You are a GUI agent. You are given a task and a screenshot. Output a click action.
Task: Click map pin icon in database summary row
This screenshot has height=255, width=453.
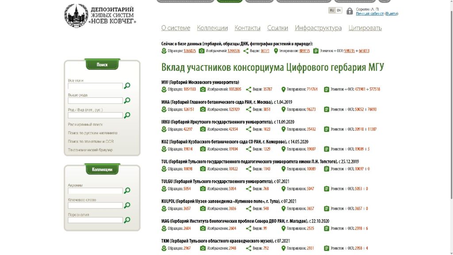[x=276, y=51]
